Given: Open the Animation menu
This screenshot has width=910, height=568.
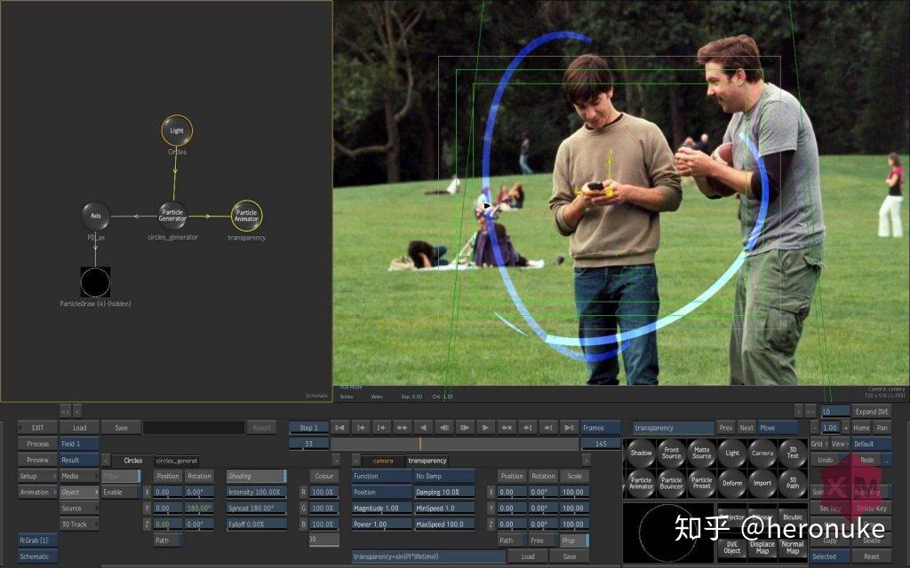Looking at the screenshot, I should [x=37, y=492].
